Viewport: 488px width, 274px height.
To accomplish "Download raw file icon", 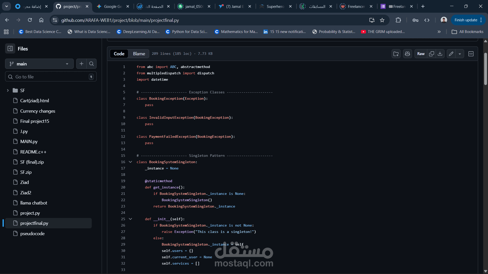I will point(440,54).
